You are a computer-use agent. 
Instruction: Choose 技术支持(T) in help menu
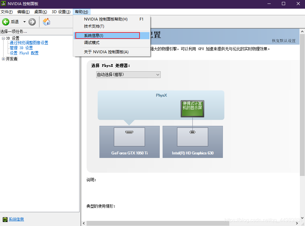click(x=112, y=26)
